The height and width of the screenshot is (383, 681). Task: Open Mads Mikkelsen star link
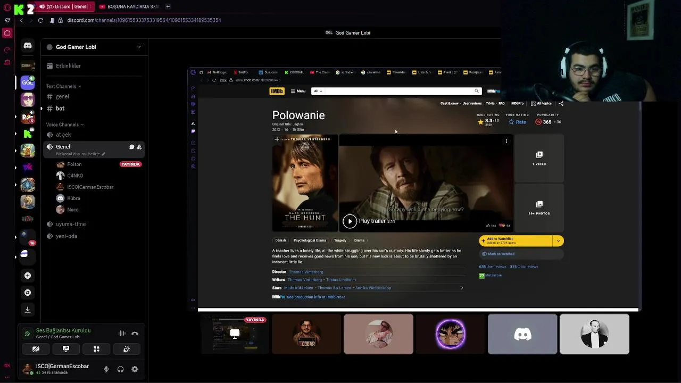298,288
